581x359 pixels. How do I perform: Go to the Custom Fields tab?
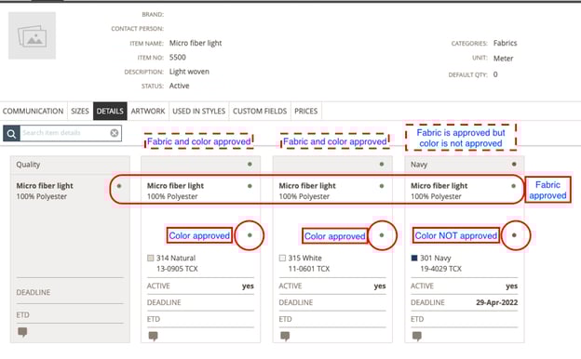[260, 111]
